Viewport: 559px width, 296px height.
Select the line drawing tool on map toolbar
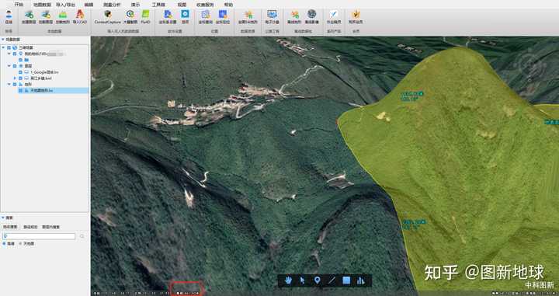(332, 280)
